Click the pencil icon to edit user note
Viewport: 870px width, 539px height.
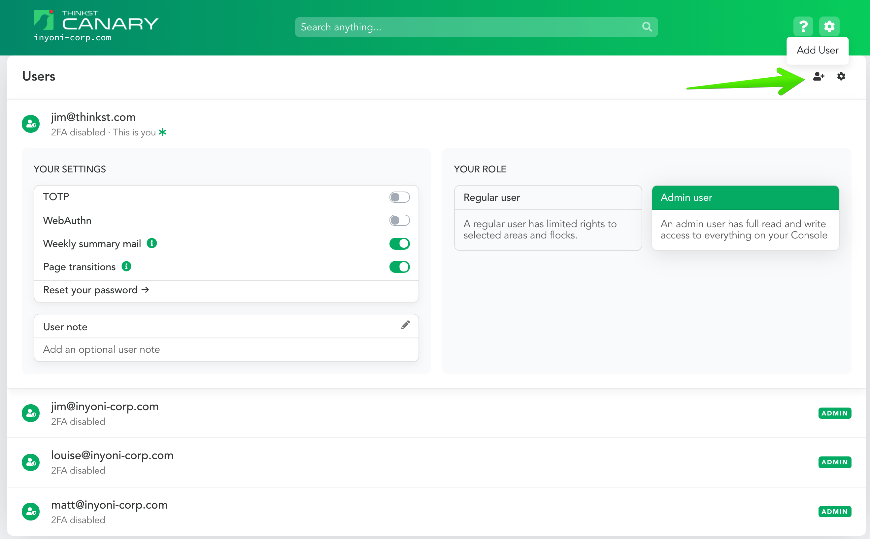click(405, 325)
